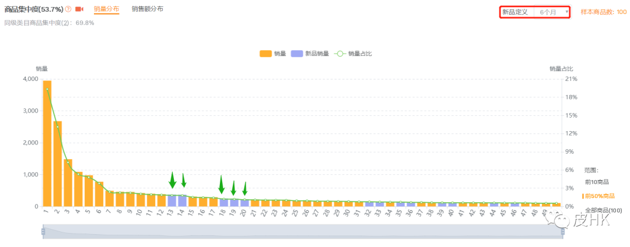Select the 全部商品(100) range option

603,210
